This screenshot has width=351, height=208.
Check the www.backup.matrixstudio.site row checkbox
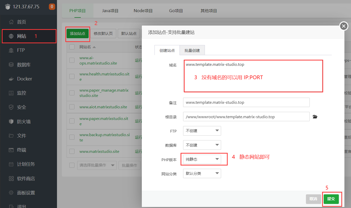[72, 137]
